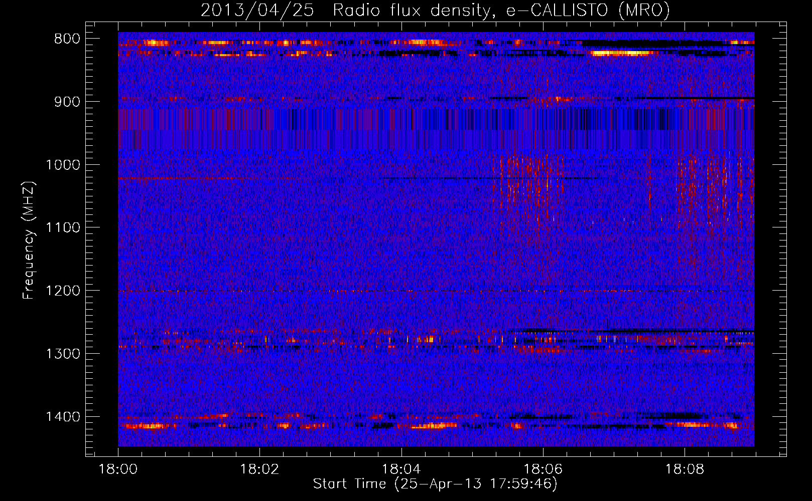Click the 'Start Time (25-Apr-13 17:59:46)' label
The width and height of the screenshot is (812, 501).
coord(435,484)
